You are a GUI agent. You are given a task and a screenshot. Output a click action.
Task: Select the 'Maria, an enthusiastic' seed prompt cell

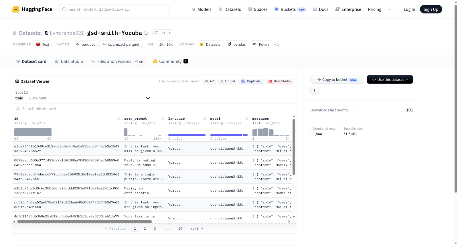(144, 191)
